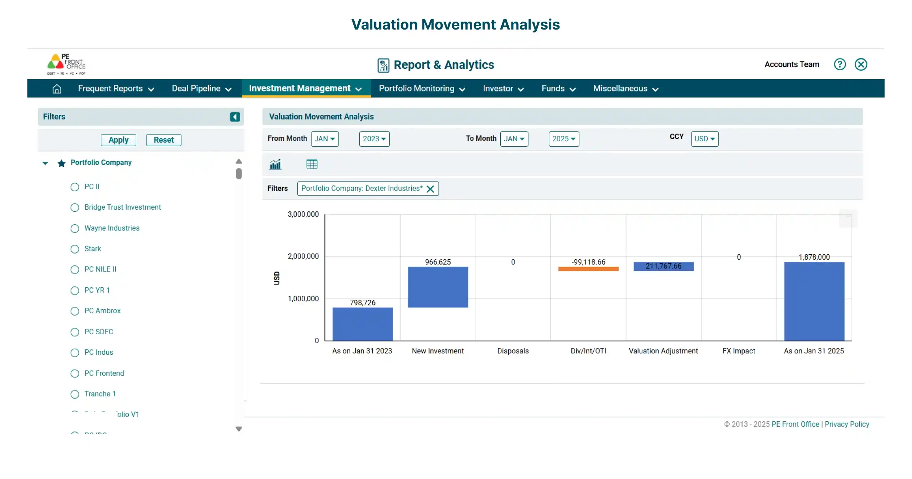Select Wayne Industries radio button
The width and height of the screenshot is (912, 479).
pos(75,228)
